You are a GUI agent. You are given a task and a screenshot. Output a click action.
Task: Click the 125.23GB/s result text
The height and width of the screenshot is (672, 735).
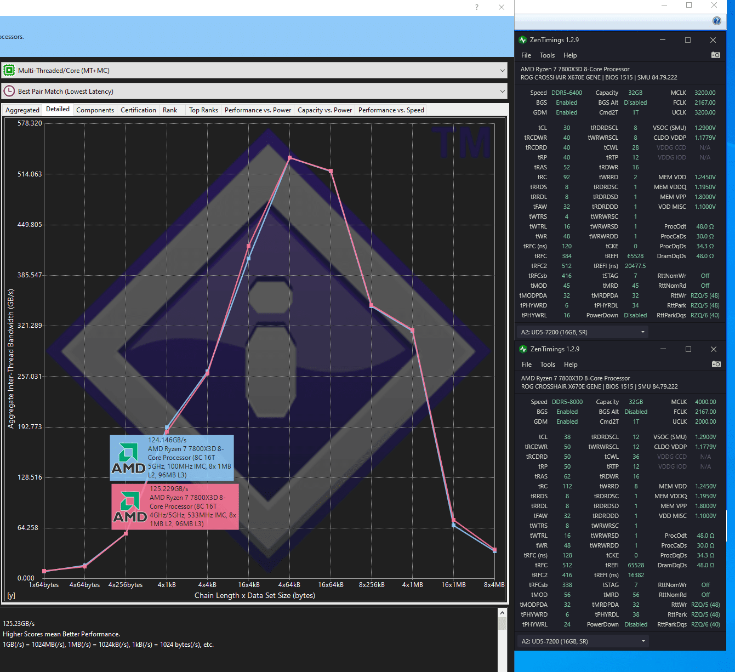(x=19, y=623)
